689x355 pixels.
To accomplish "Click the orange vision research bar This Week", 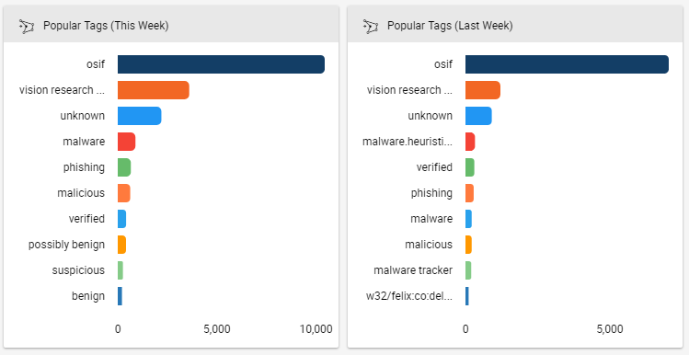I will [154, 90].
